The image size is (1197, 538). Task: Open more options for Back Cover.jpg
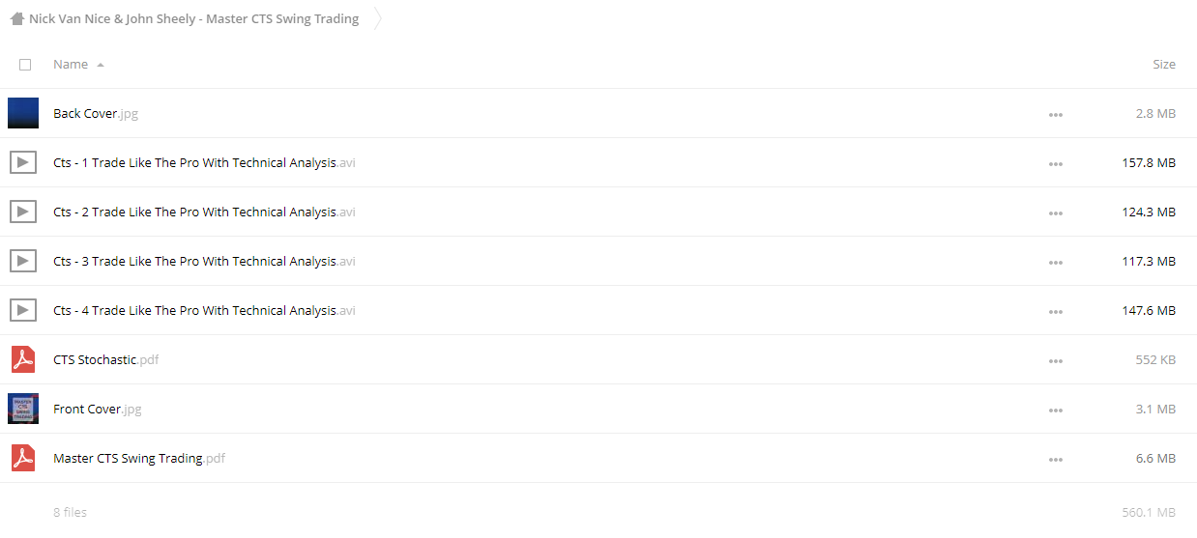tap(1055, 114)
